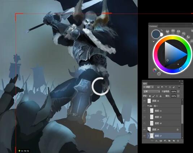
Task: Toggle visibility of layer 图层 14
Action: [x=144, y=130]
